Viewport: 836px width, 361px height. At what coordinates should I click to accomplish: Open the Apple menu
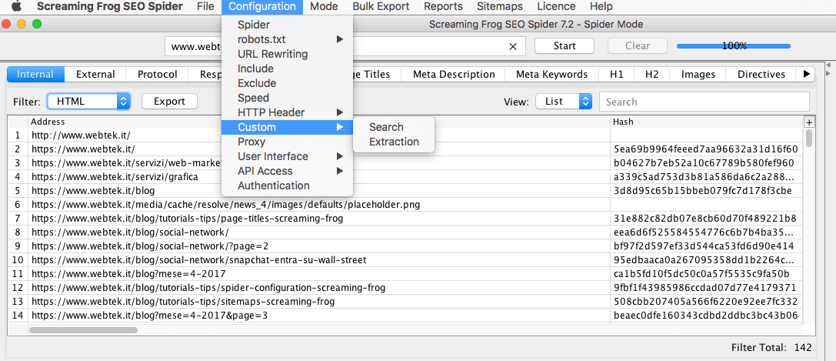pos(16,6)
